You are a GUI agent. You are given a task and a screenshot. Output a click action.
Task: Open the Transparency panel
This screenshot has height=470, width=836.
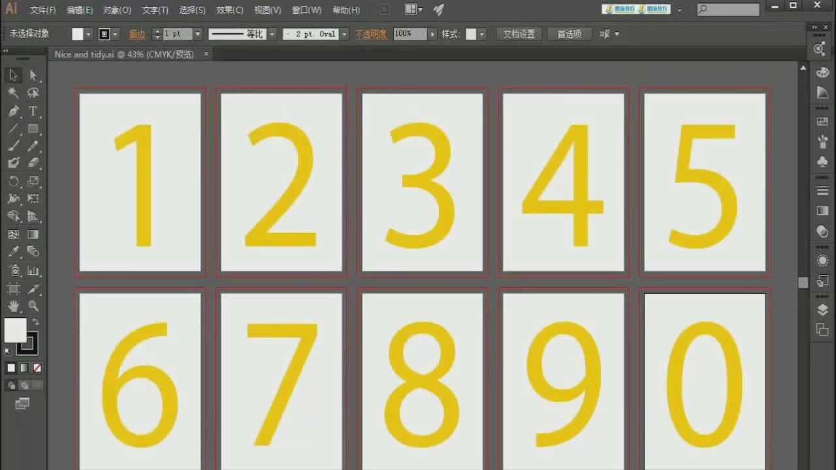[x=822, y=231]
